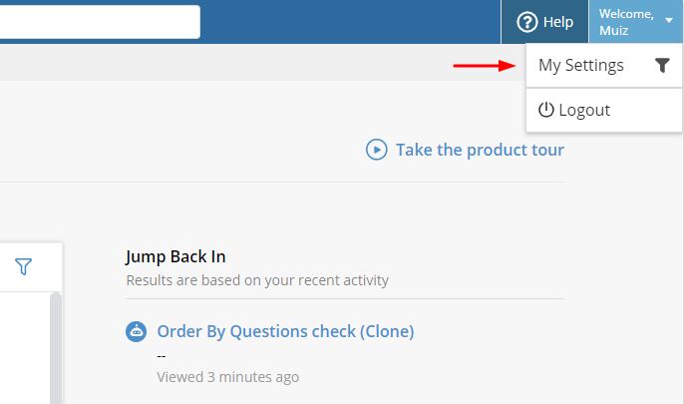Click the Jump Back In heading
The width and height of the screenshot is (684, 404).
tap(175, 256)
